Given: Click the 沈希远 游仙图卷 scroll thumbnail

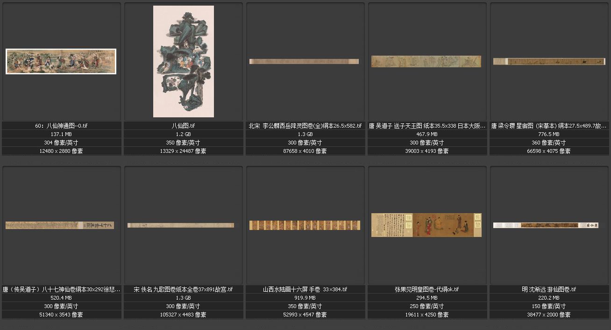Looking at the screenshot, I should click(x=546, y=225).
